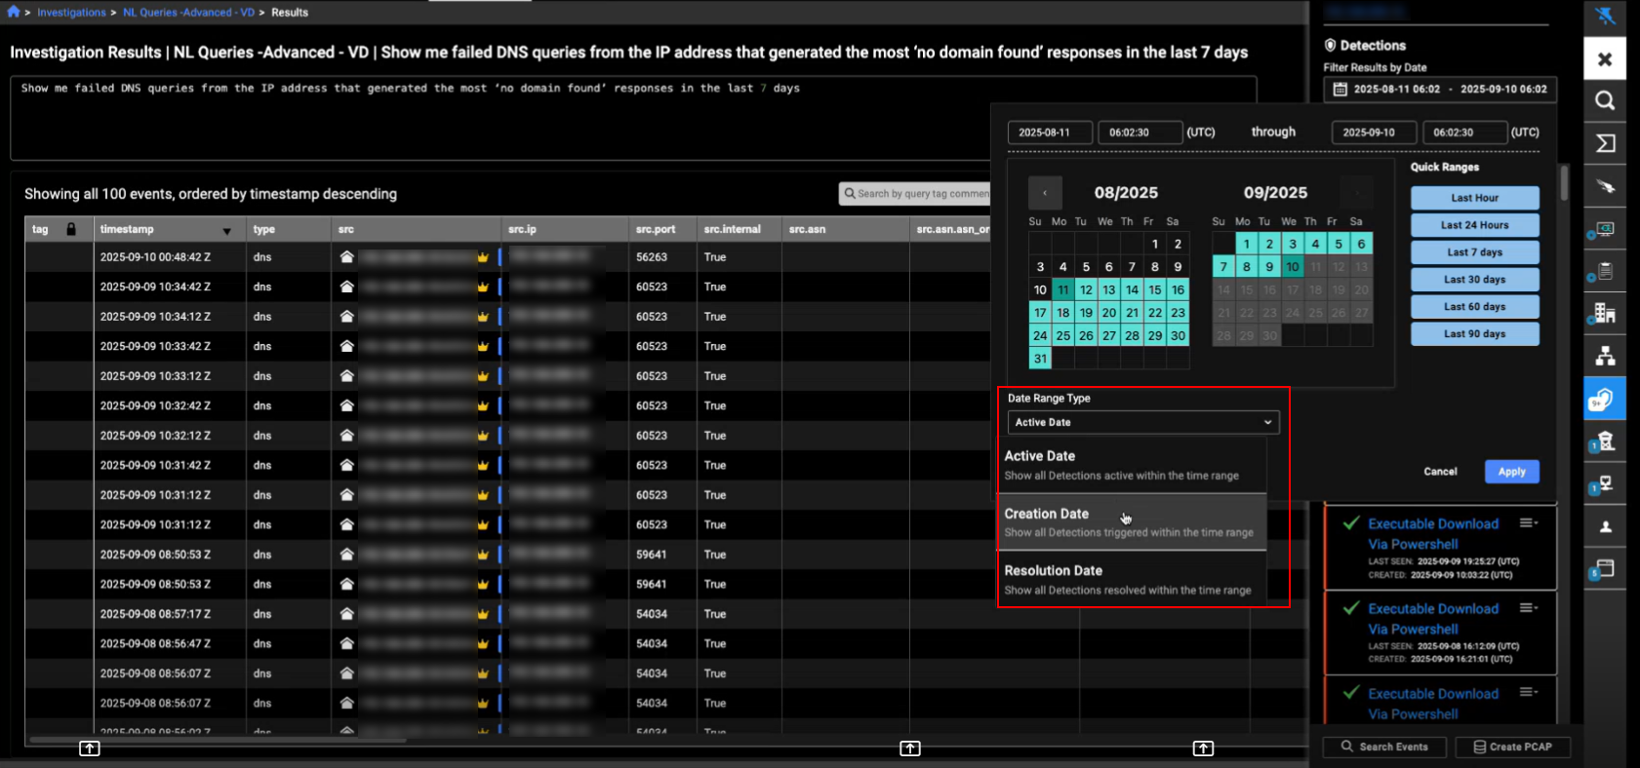Choose the Resolution Date option

coord(1132,580)
